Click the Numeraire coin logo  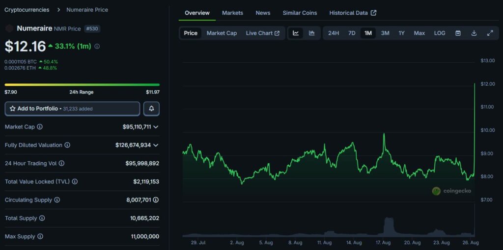9,28
